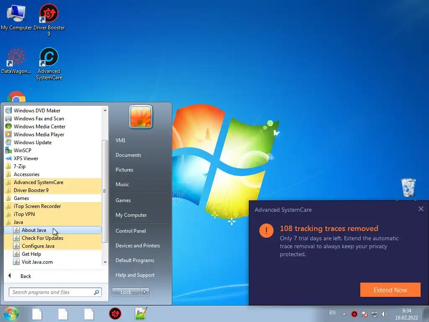The image size is (429, 322).
Task: Click the Lock button
Action: coord(126,292)
